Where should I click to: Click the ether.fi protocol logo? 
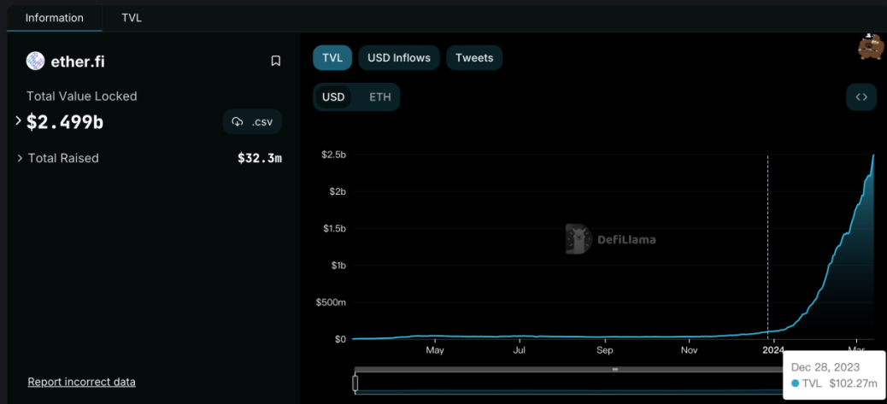36,61
